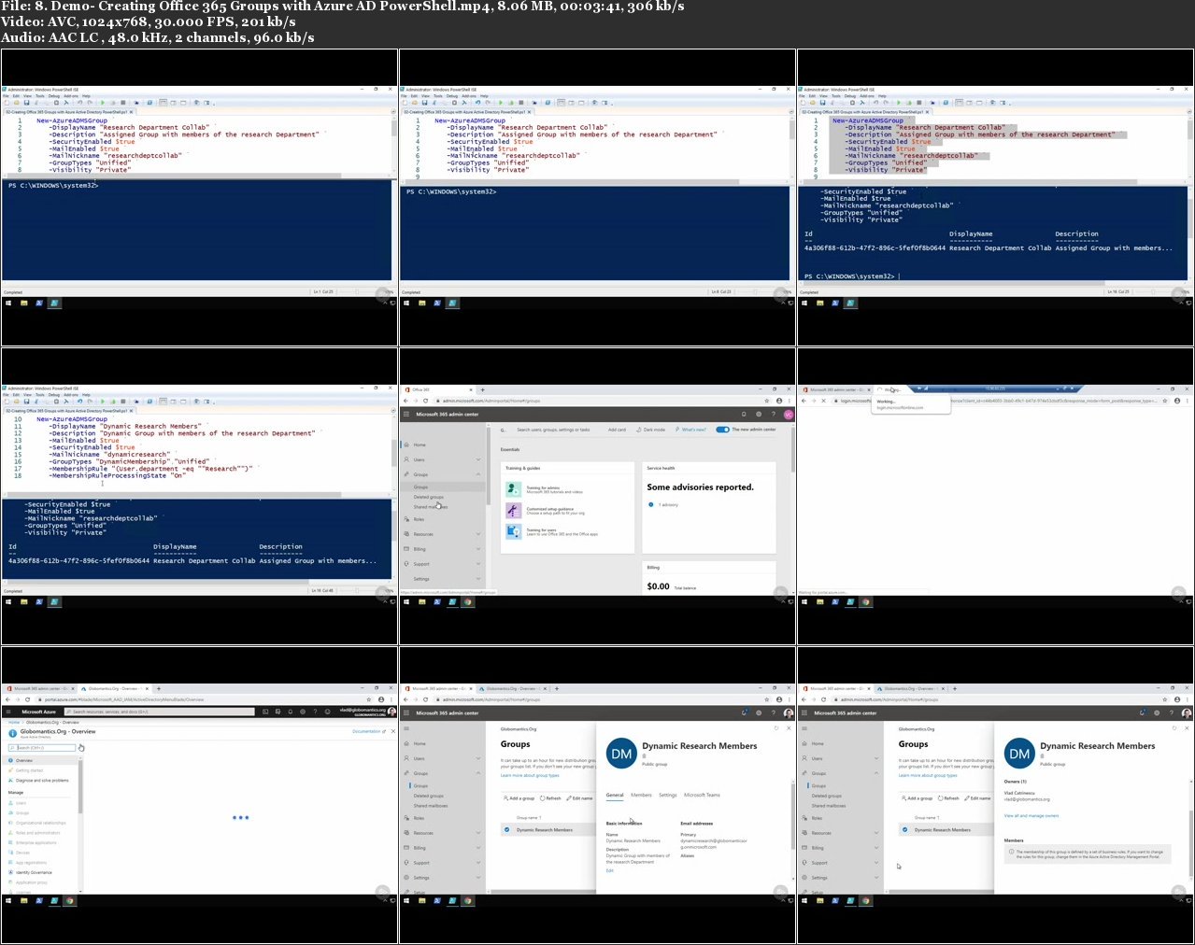
Task: Expand Billing chevron in the General tab frame
Action: click(x=478, y=848)
